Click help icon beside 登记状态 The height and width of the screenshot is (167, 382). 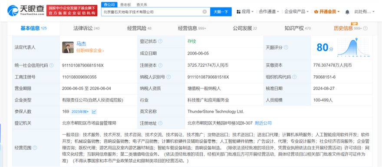tap(160, 41)
